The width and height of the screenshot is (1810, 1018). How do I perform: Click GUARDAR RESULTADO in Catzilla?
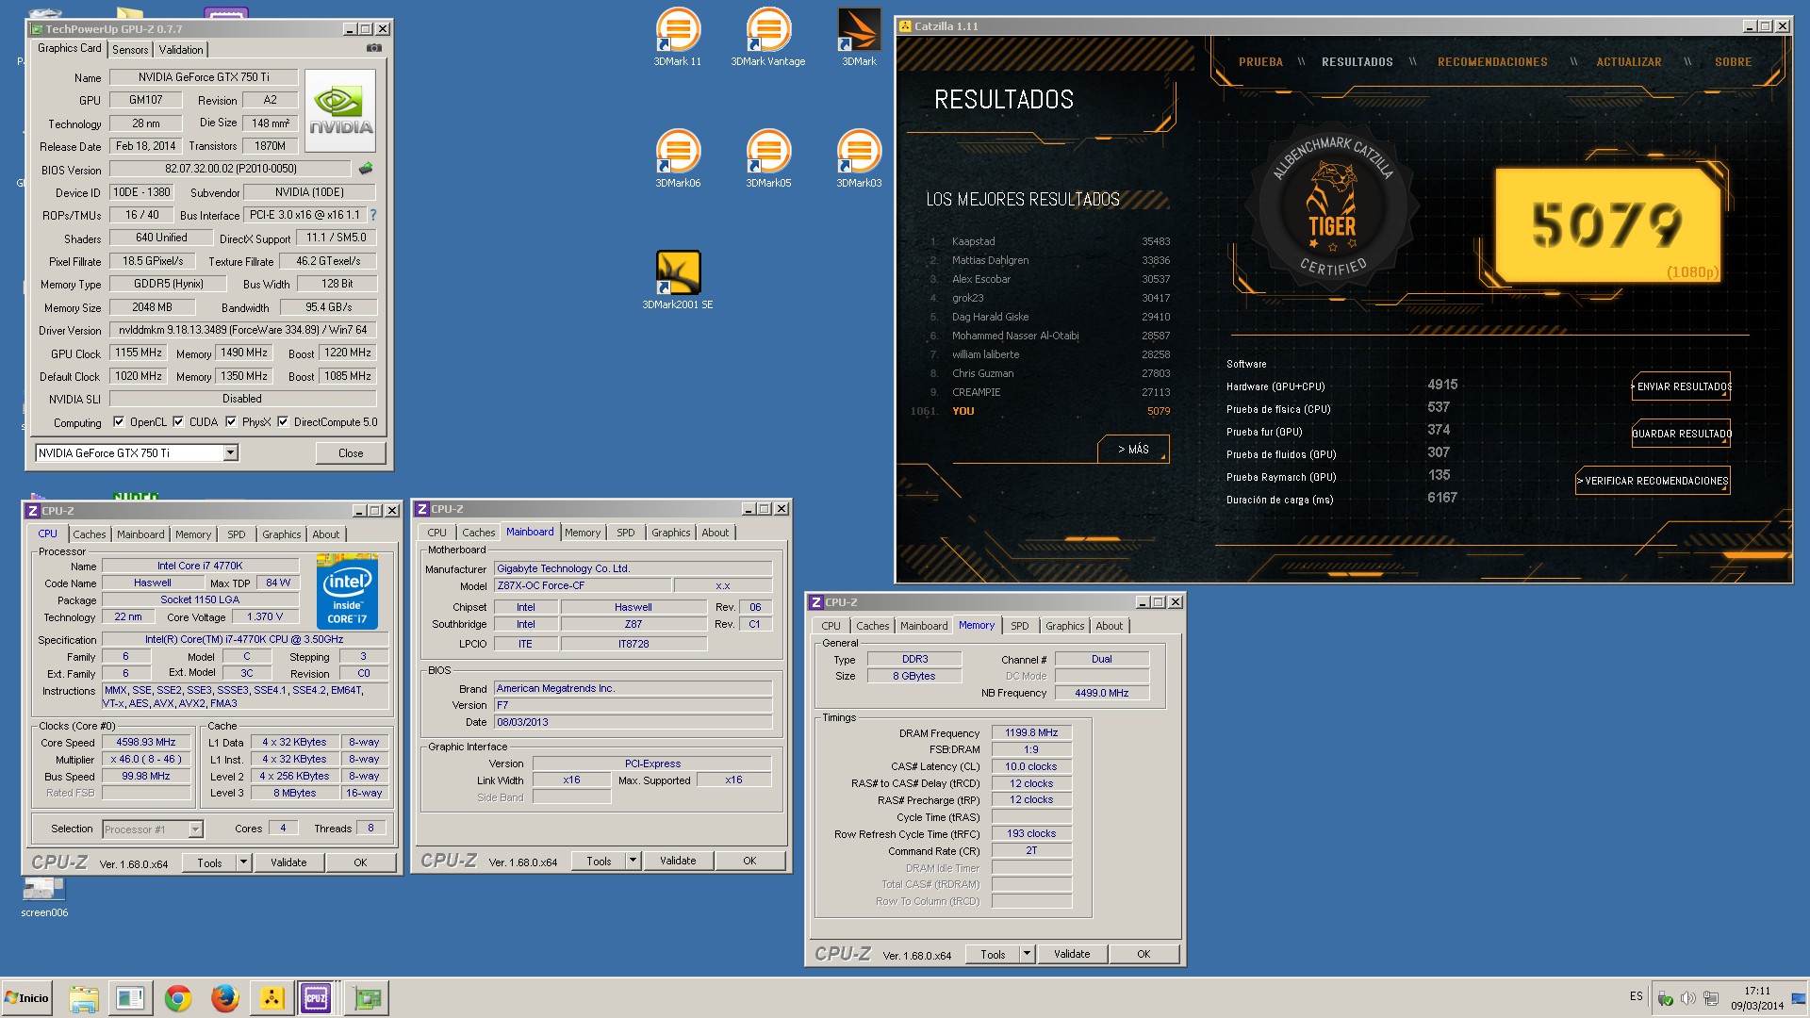click(x=1682, y=434)
